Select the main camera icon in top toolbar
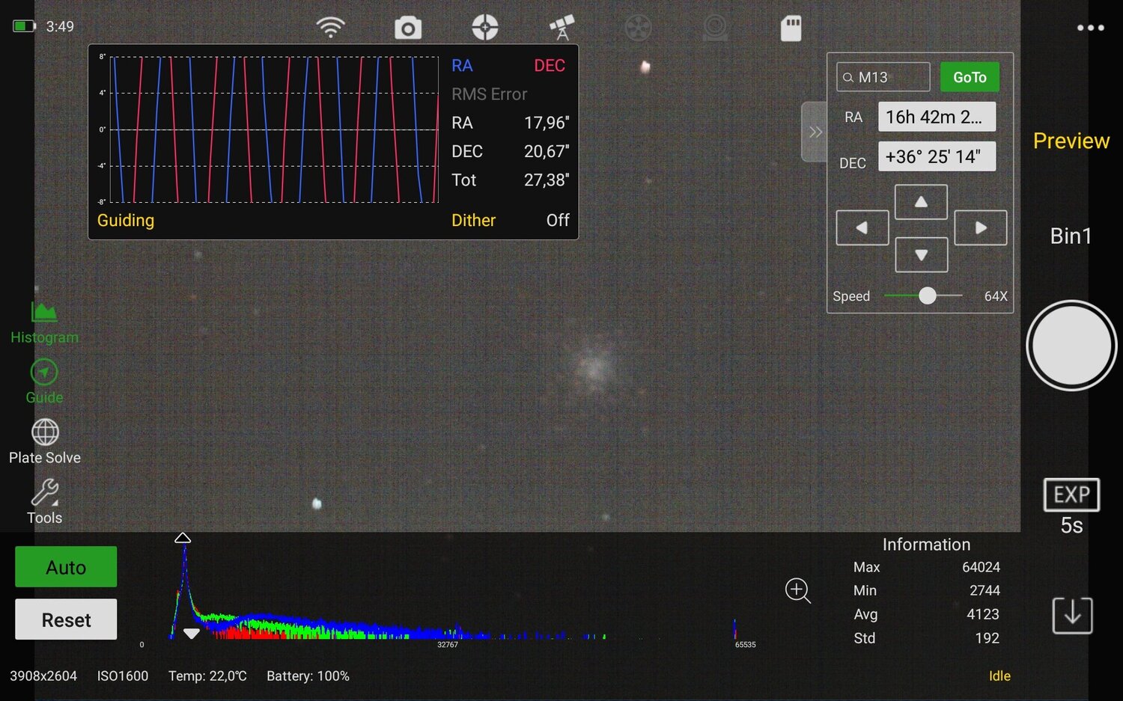This screenshot has width=1123, height=701. [x=407, y=26]
